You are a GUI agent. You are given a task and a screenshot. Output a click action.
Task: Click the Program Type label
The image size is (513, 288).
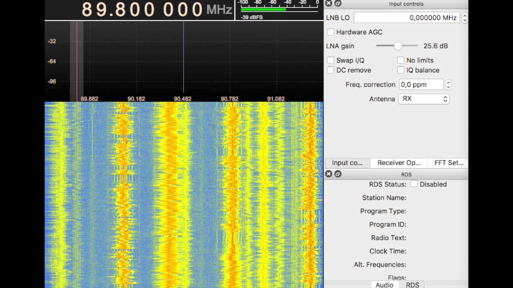tap(383, 211)
